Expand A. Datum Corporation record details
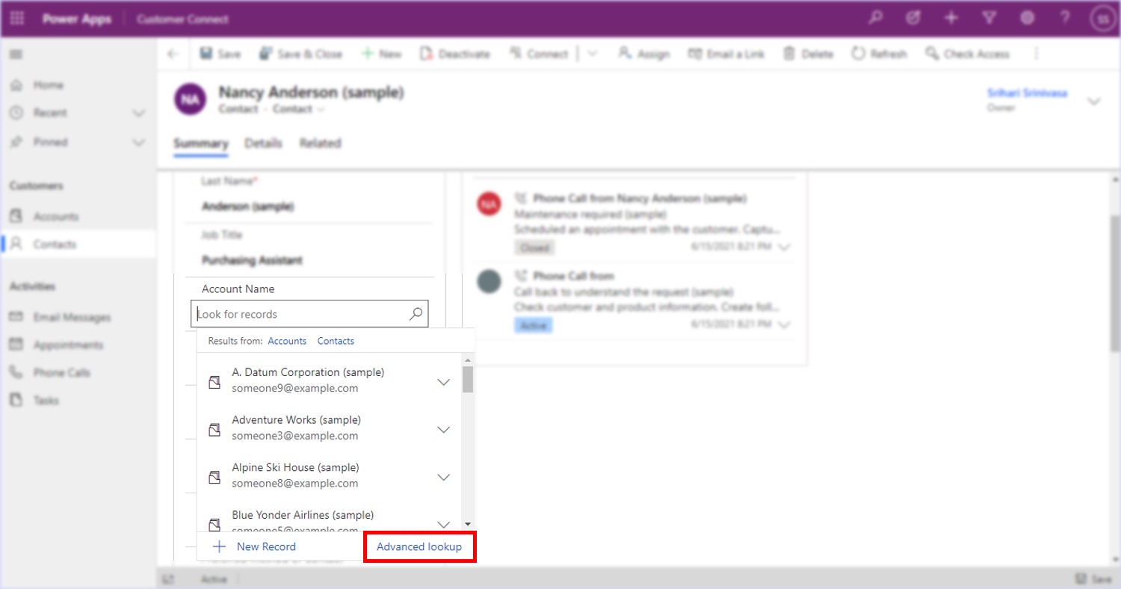 click(443, 382)
